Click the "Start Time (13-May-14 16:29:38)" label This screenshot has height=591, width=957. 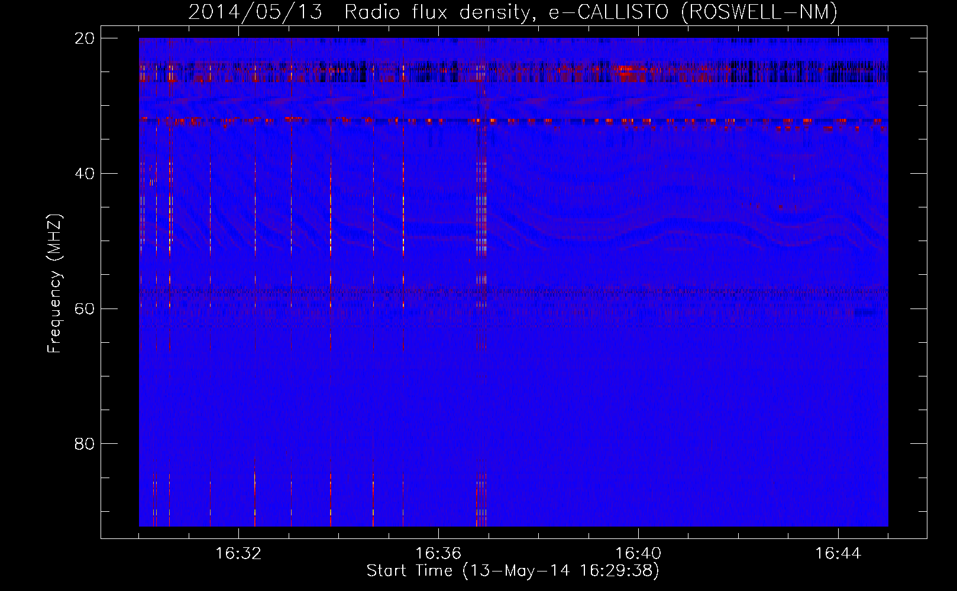tap(513, 571)
